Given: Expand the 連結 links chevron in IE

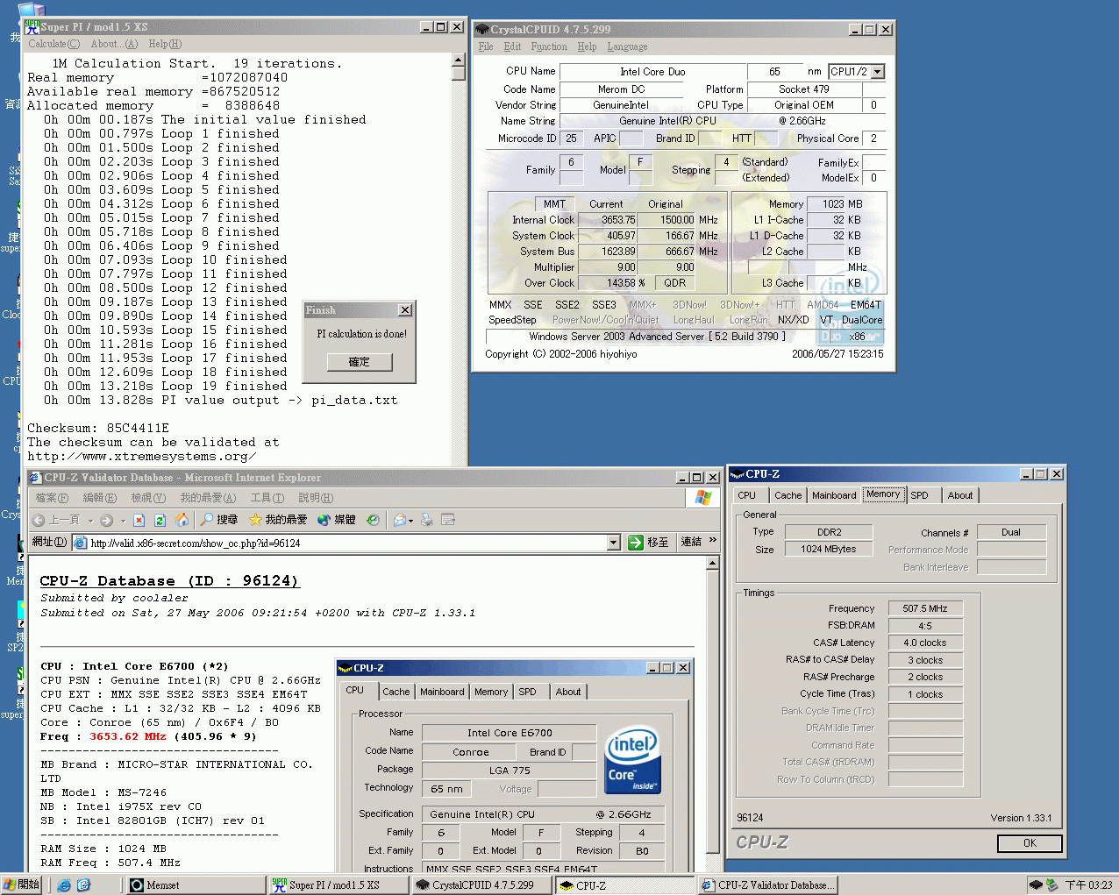Looking at the screenshot, I should tap(713, 541).
